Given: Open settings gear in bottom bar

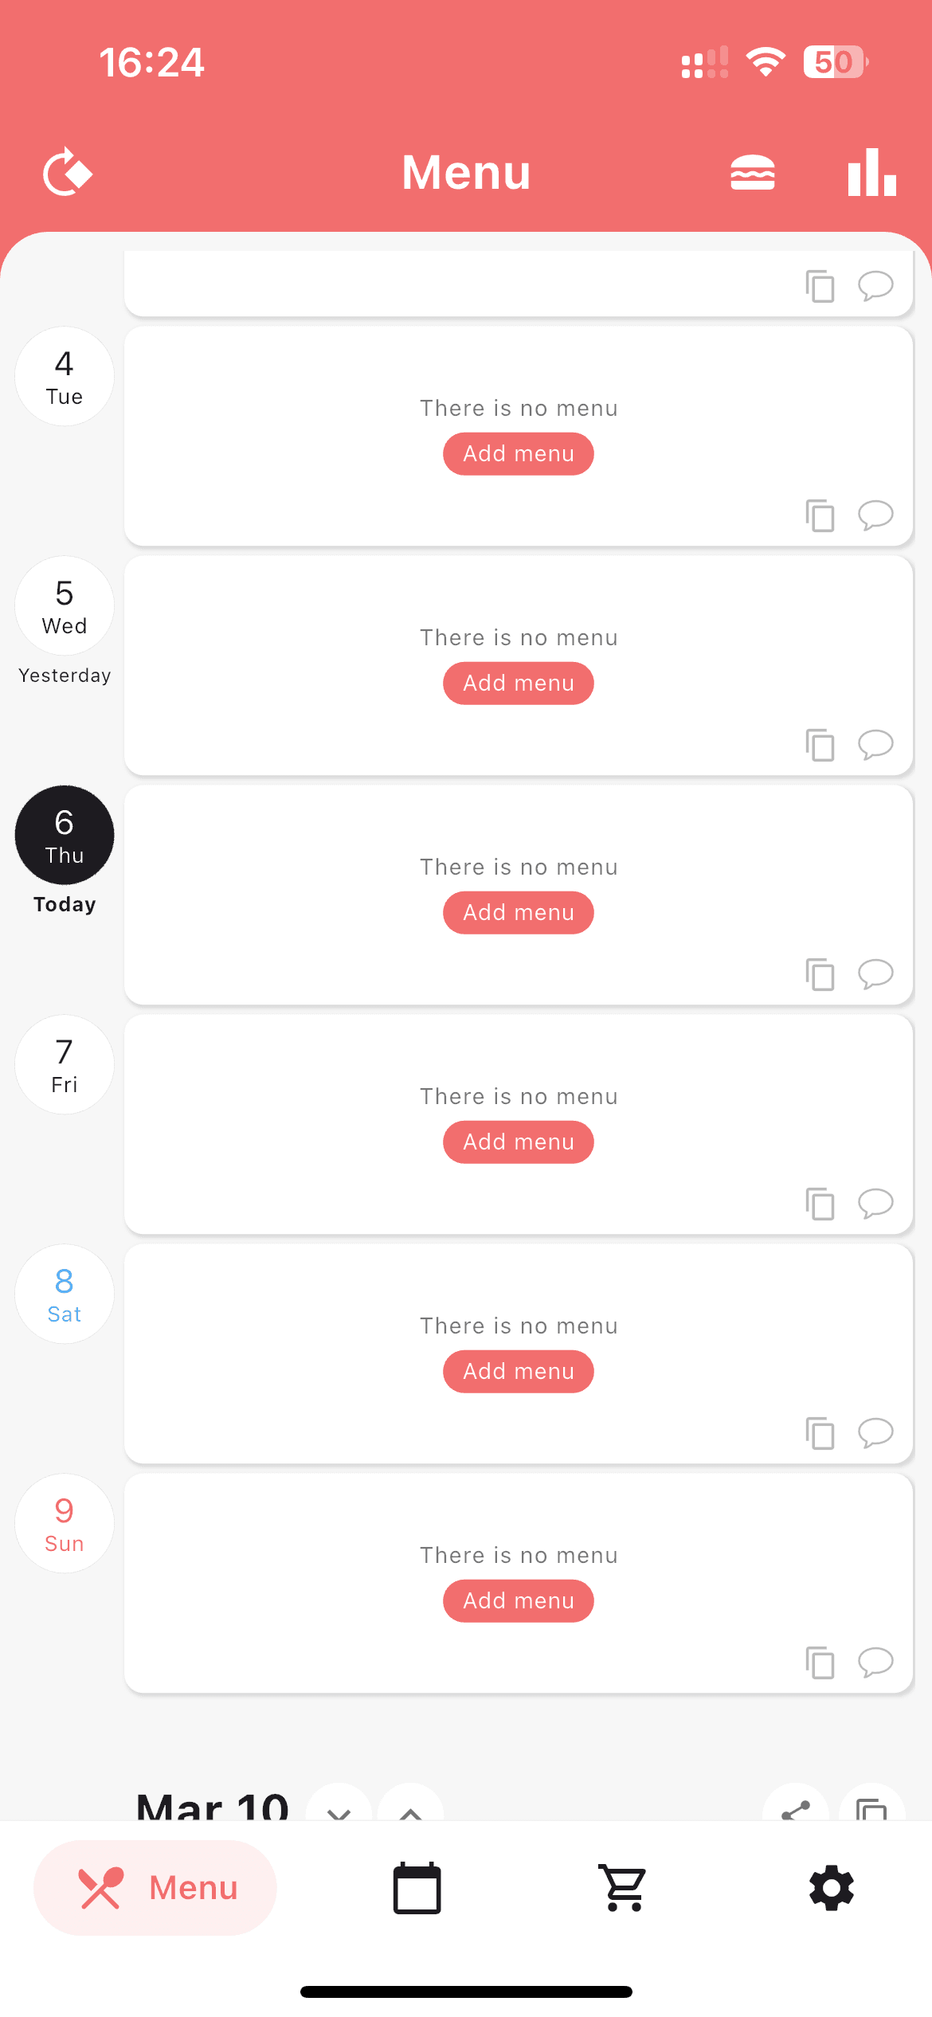Looking at the screenshot, I should (831, 1887).
